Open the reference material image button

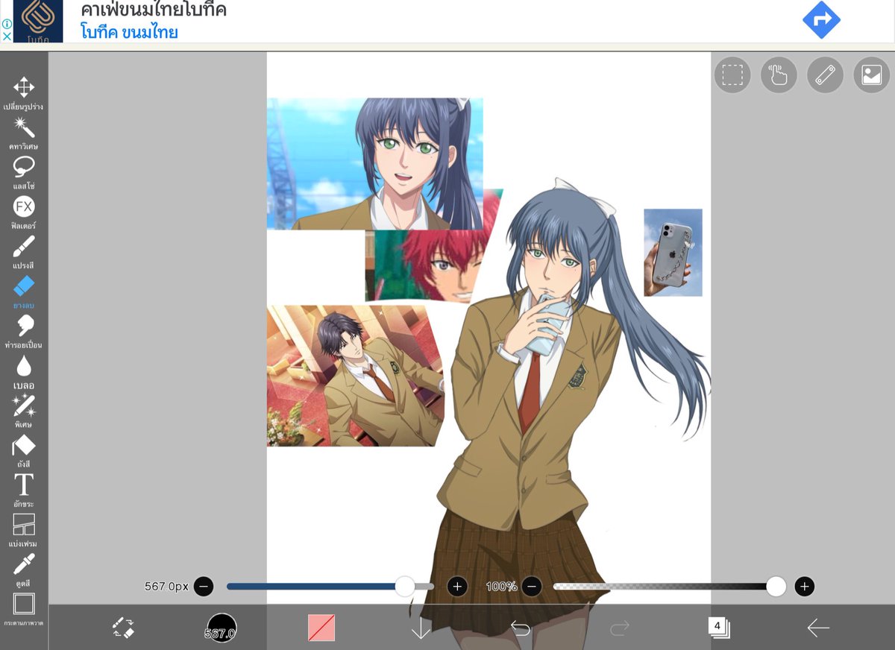[x=872, y=75]
